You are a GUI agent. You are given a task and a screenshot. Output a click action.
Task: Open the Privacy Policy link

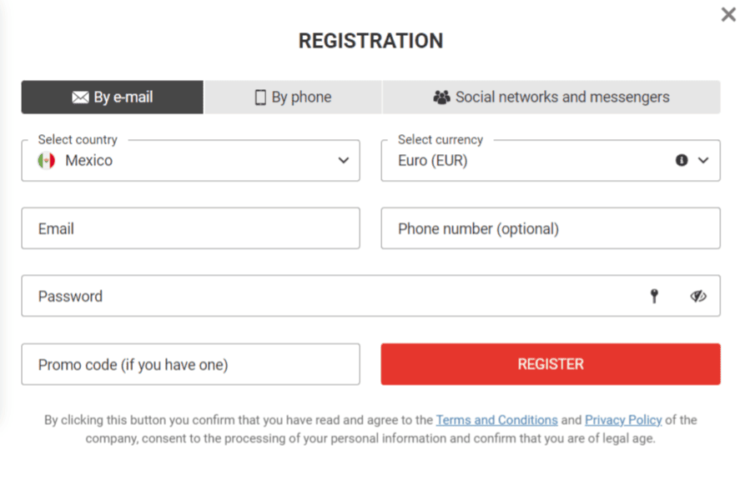point(623,420)
